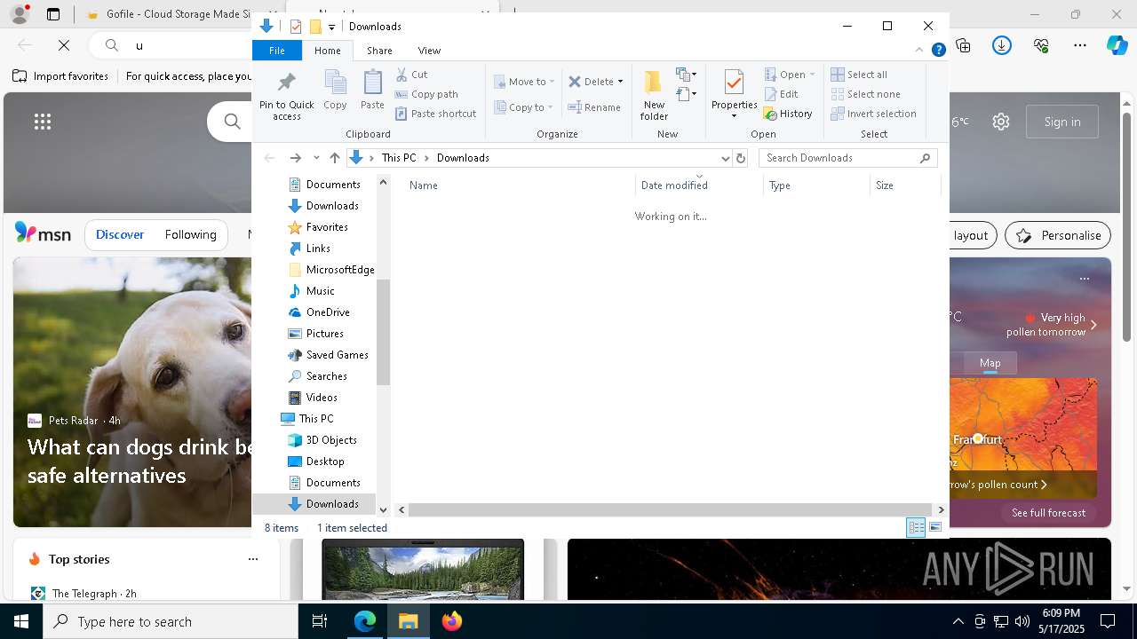
Task: Open the Delete dropdown arrow
Action: [x=620, y=82]
